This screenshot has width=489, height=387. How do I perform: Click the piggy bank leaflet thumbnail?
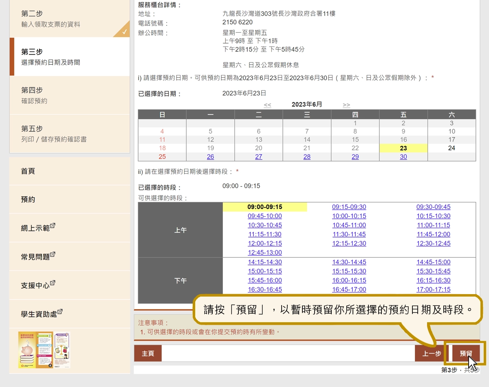tap(26, 350)
